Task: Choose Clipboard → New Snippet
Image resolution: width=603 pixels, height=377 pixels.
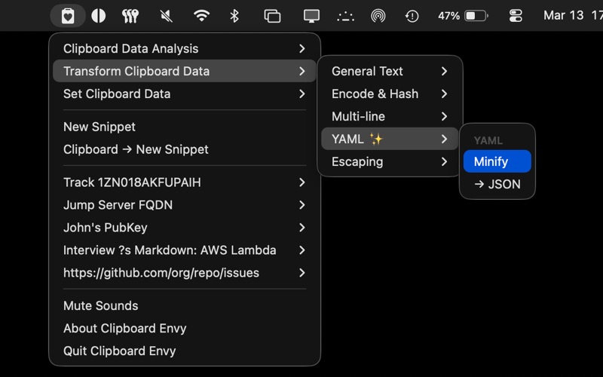Action: 185,149
